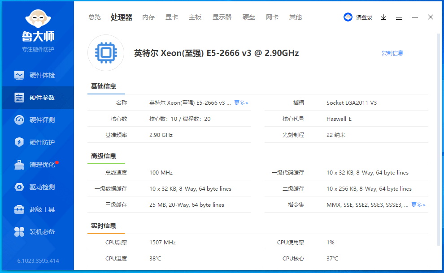
Task: Click the 一级代码缓存 value text
Action: pyautogui.click(x=367, y=173)
